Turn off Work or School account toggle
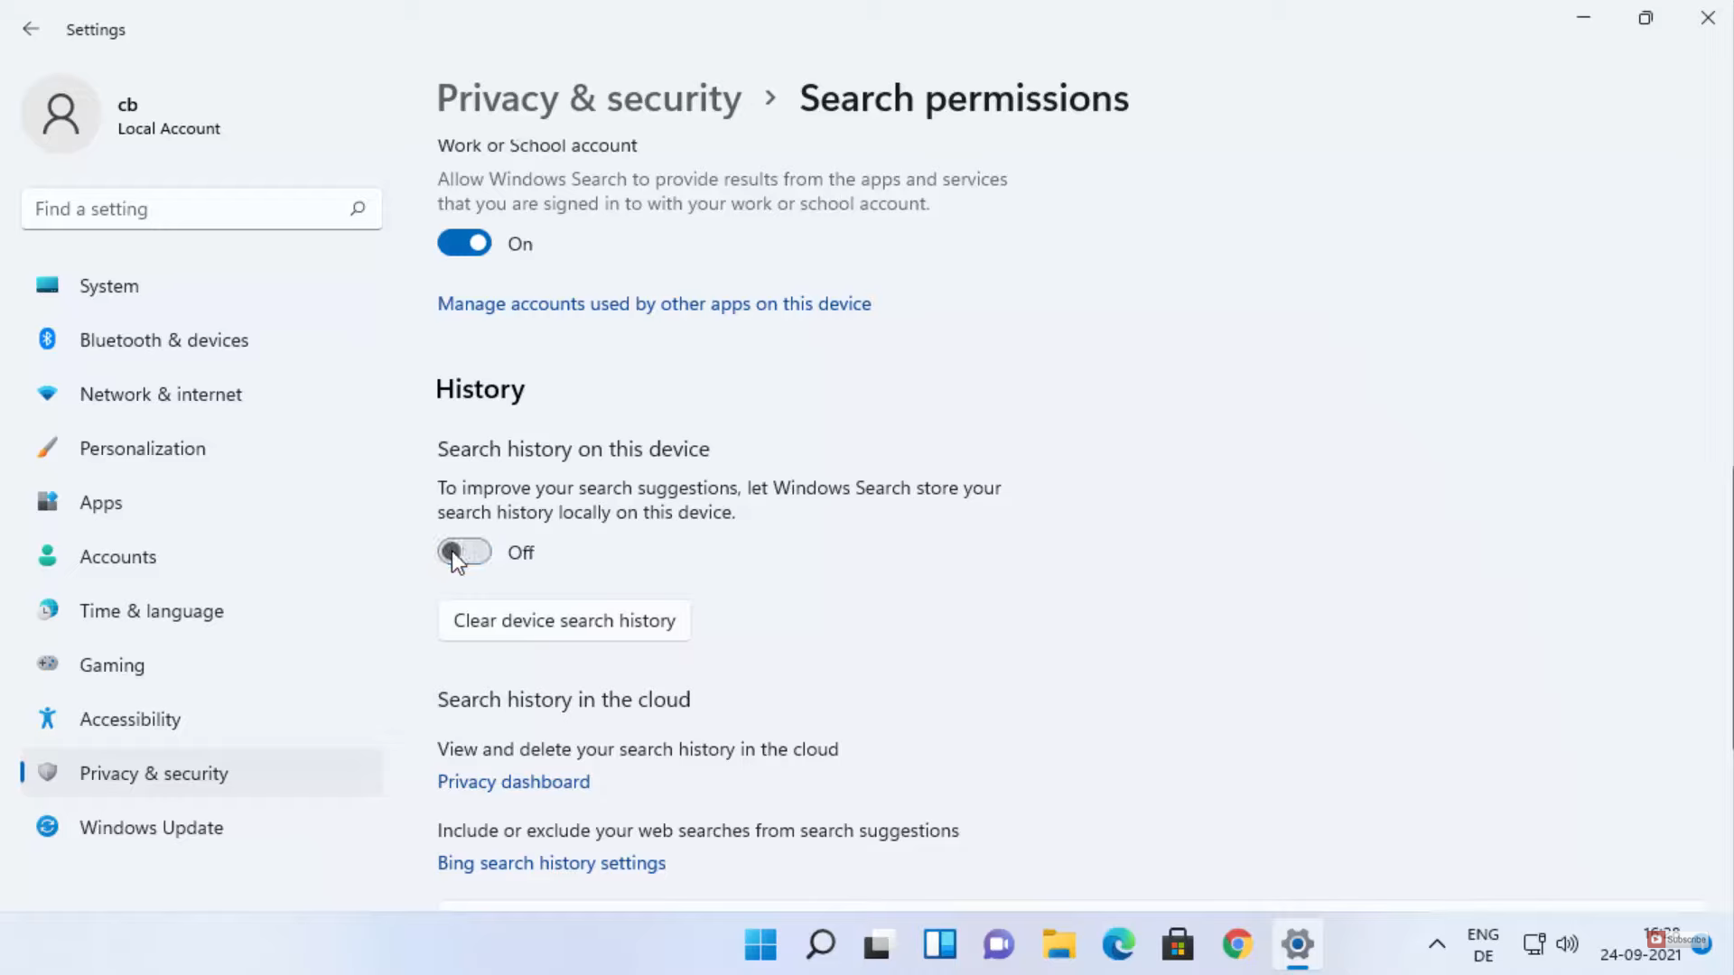The image size is (1734, 975). (464, 243)
